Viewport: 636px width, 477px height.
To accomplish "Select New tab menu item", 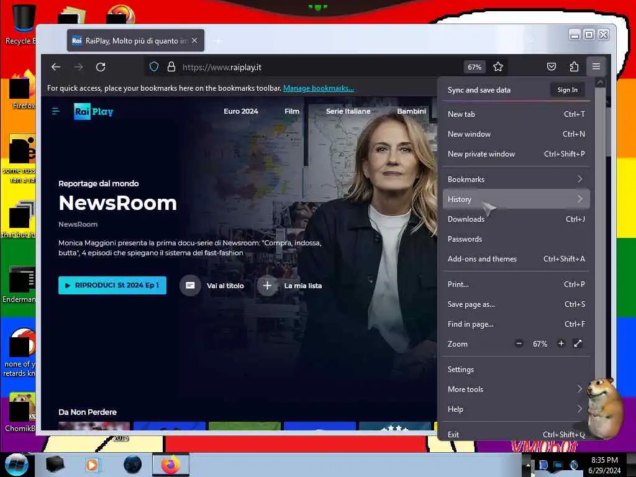I will click(516, 114).
